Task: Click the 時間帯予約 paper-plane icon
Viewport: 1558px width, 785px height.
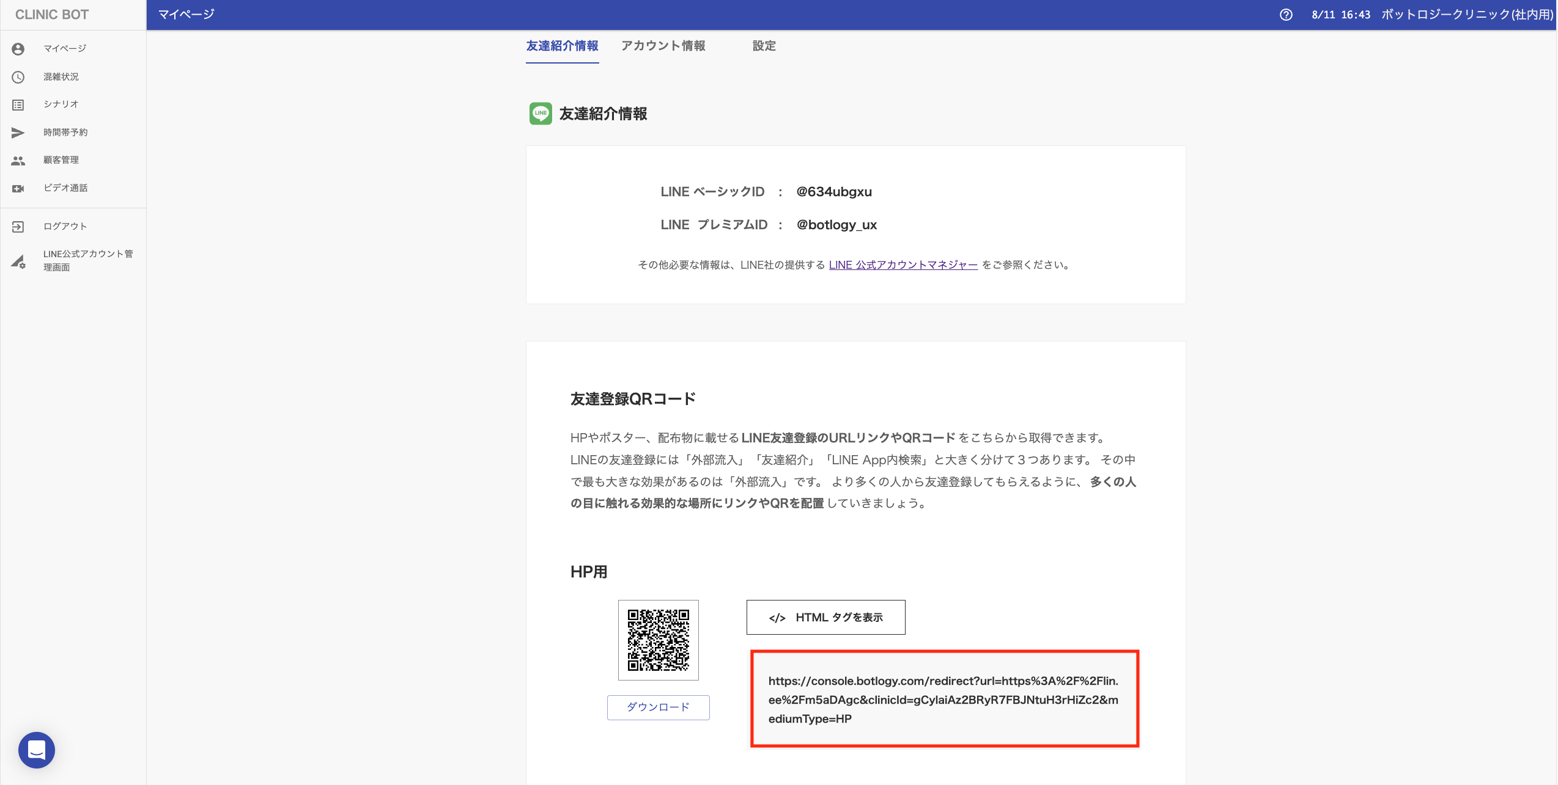Action: 18,133
